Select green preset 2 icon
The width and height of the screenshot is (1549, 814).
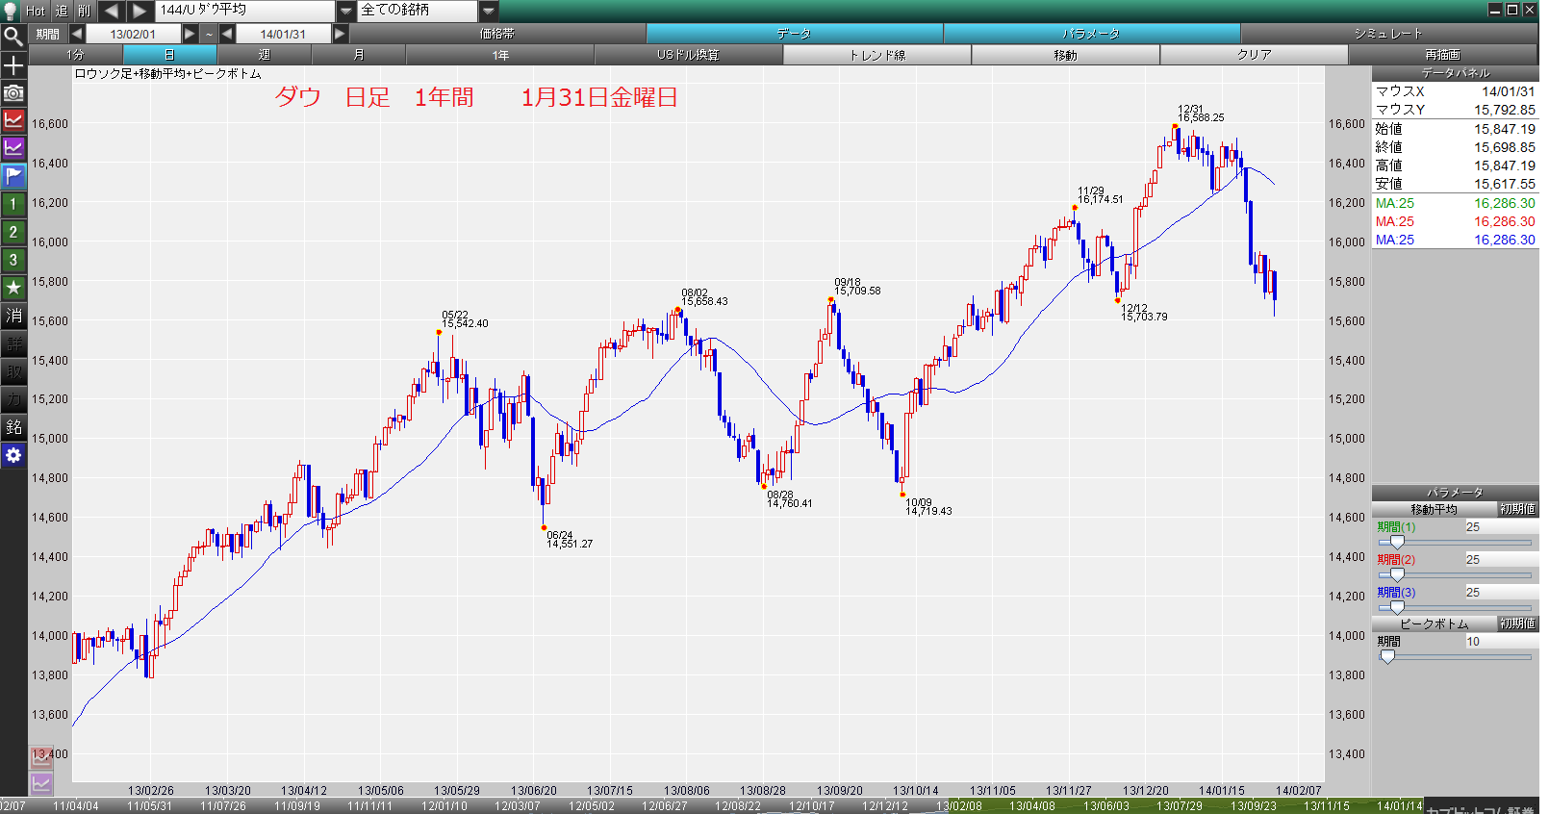[x=13, y=232]
